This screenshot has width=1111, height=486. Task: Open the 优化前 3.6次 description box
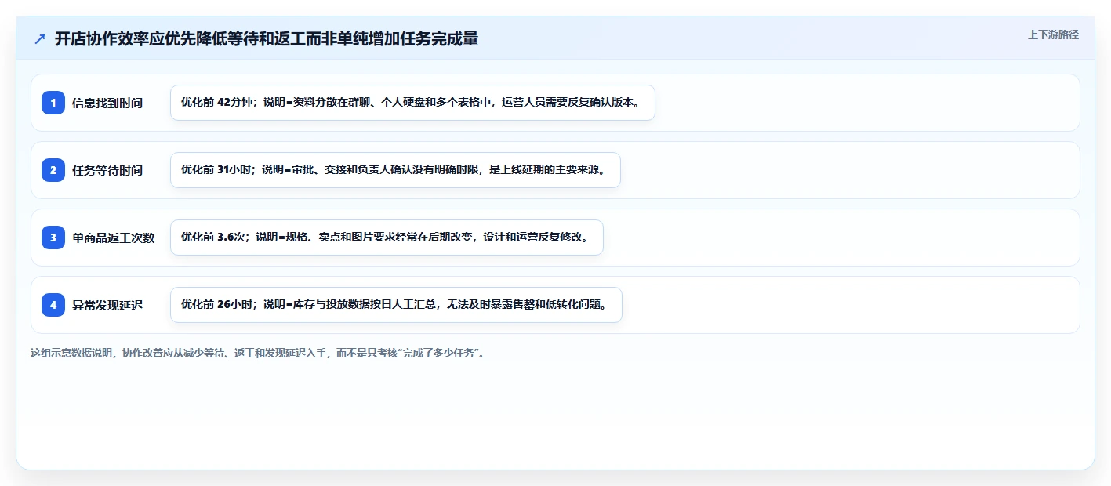[387, 238]
